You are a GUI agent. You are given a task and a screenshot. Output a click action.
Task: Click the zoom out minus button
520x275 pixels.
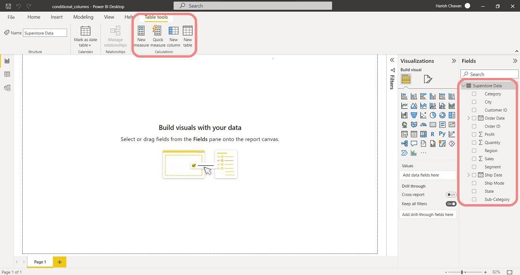tap(446, 272)
